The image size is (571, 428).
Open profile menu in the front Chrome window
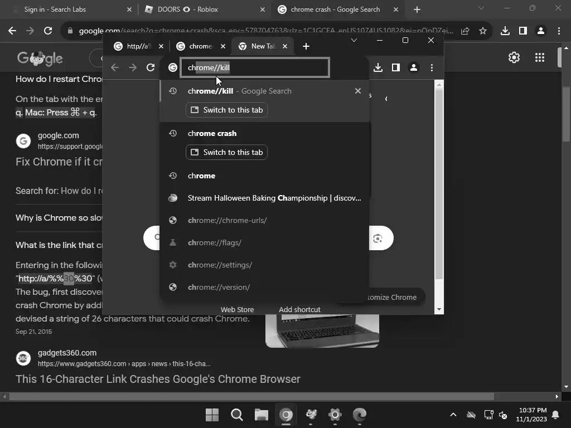[x=414, y=67]
